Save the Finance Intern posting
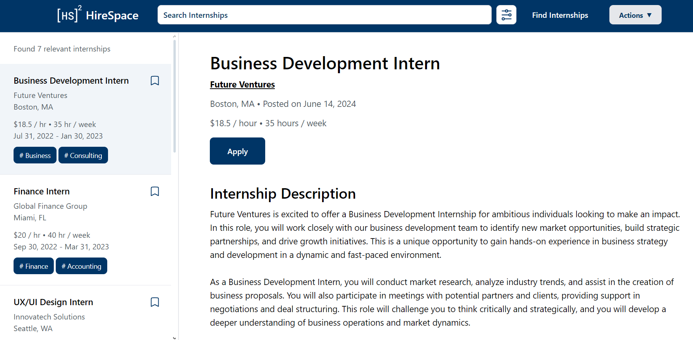693x340 pixels. pos(155,191)
